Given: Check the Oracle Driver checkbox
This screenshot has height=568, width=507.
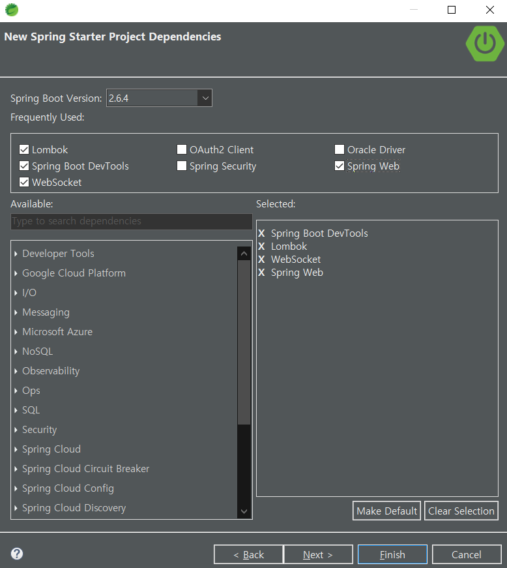Looking at the screenshot, I should coord(340,149).
